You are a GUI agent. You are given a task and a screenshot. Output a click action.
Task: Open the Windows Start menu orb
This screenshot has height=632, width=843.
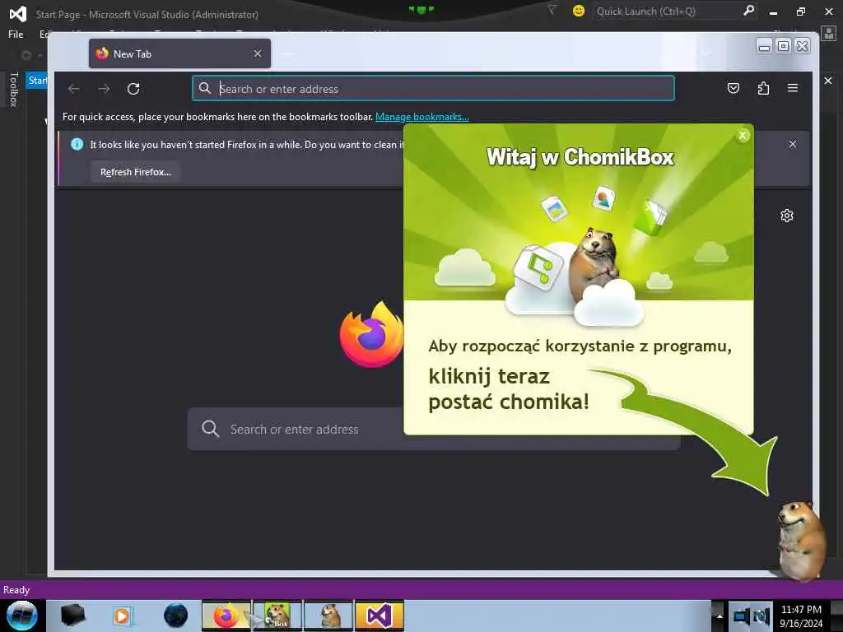(x=22, y=616)
